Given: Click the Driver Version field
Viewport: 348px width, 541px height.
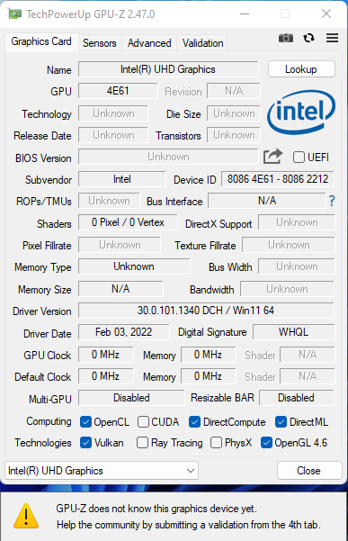Looking at the screenshot, I should click(206, 311).
